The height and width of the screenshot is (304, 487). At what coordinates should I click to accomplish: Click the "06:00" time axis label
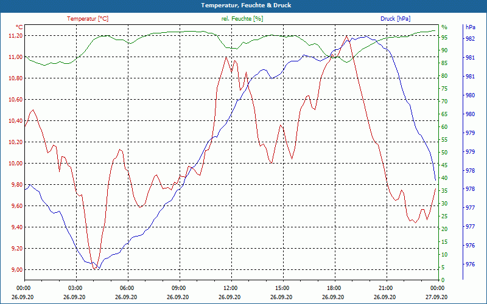(x=128, y=288)
